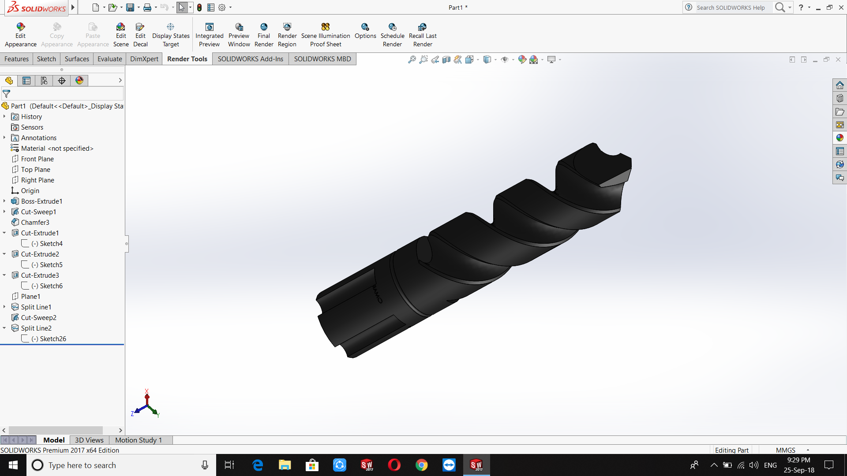This screenshot has width=847, height=476.
Task: Open the Preview Window
Action: coord(239,35)
